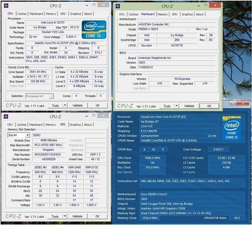252x225 pixels.
Task: Confirm with OK in Mainboard window
Action: (209, 106)
